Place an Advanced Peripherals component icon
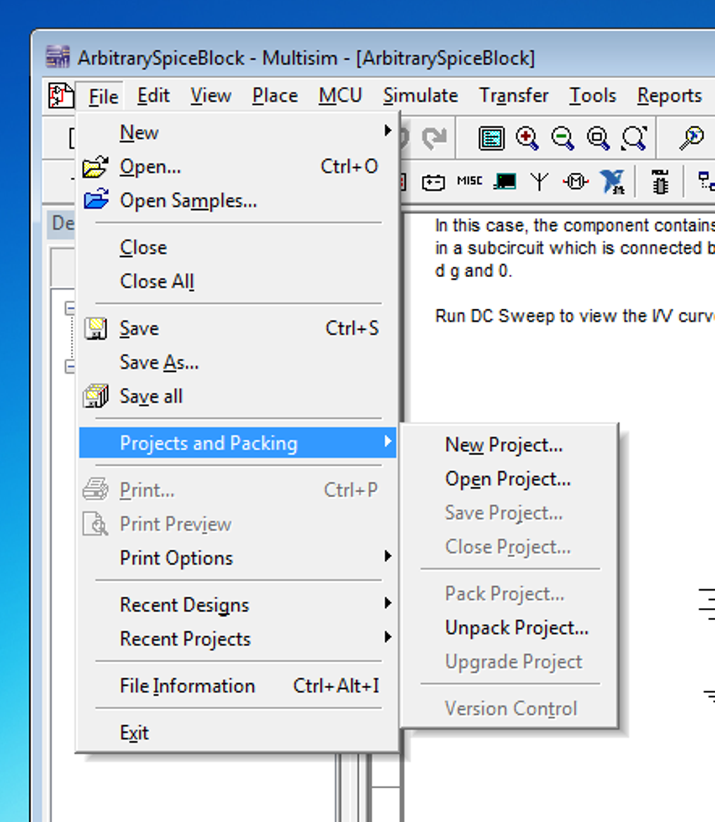Viewport: 715px width, 822px height. pos(505,182)
